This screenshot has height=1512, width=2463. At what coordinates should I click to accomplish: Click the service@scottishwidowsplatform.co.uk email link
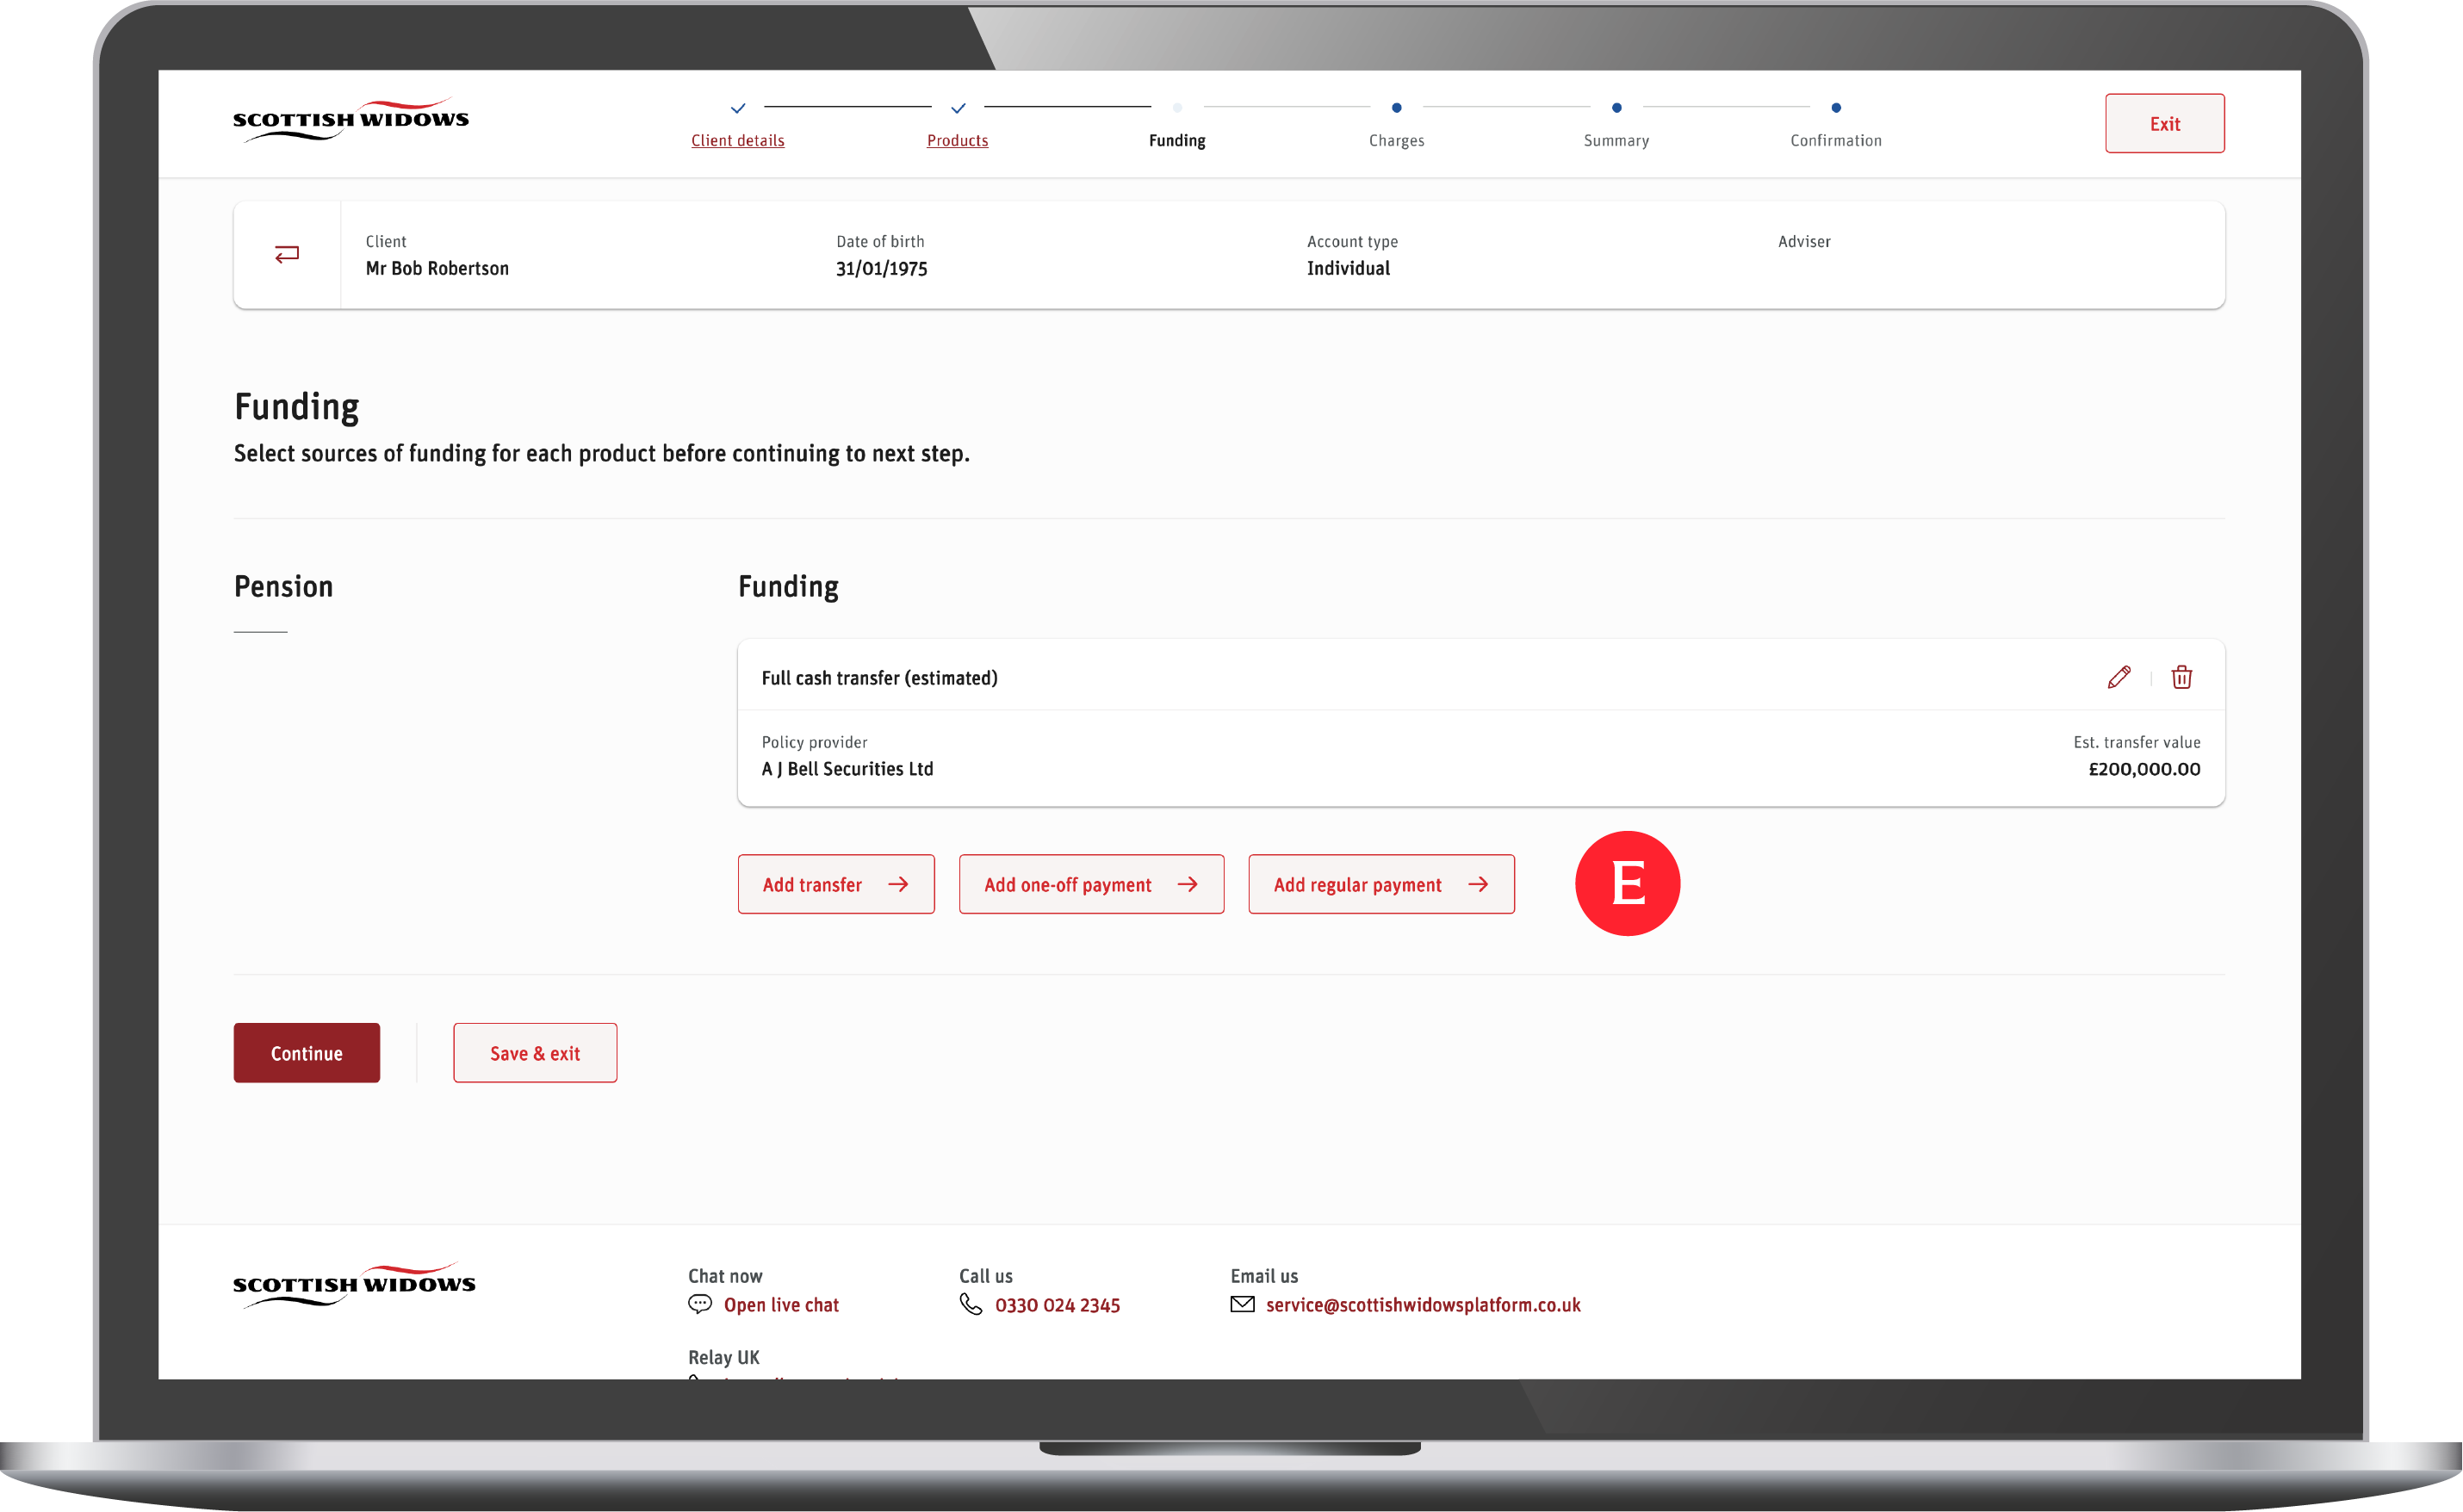(1423, 1305)
